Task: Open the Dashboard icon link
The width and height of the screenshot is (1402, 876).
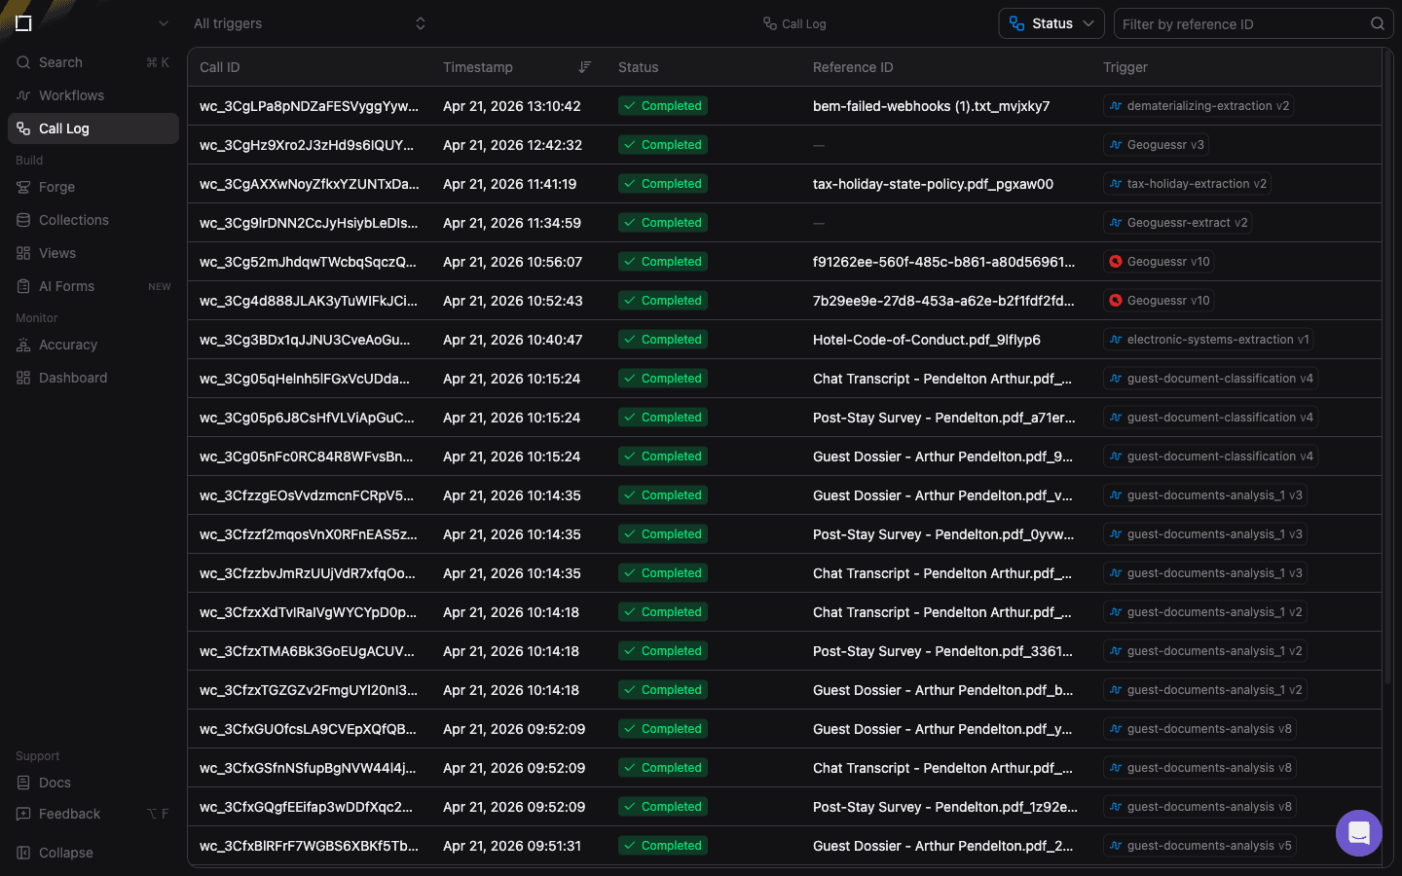Action: click(x=23, y=378)
